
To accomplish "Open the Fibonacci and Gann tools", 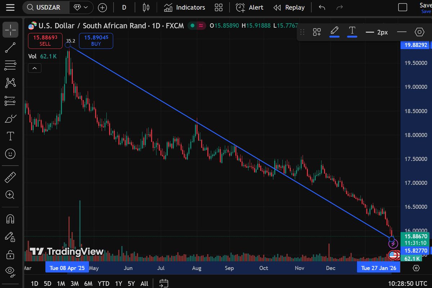I will coord(10,65).
